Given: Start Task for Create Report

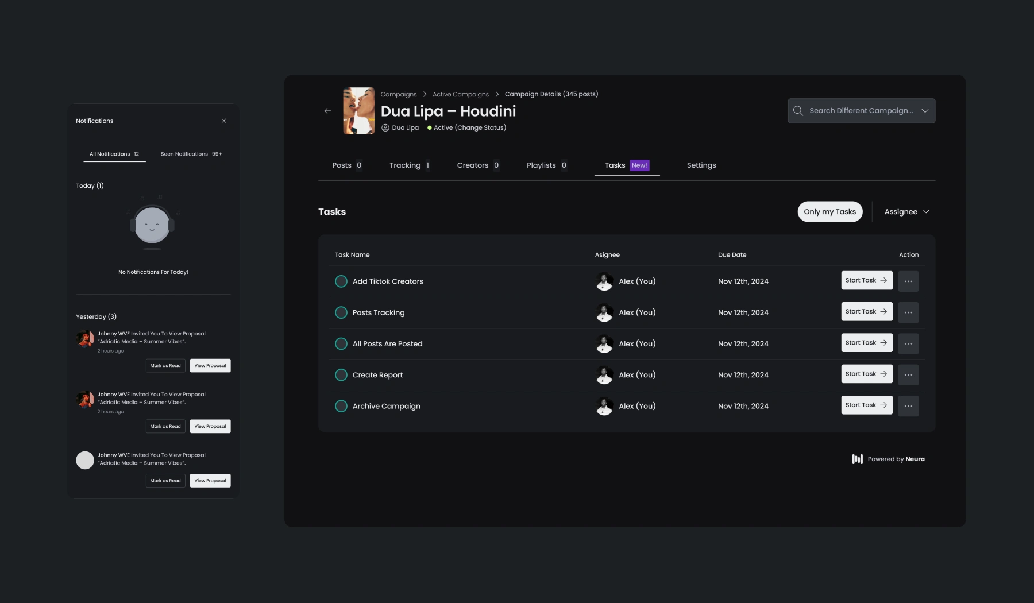Looking at the screenshot, I should pos(867,374).
